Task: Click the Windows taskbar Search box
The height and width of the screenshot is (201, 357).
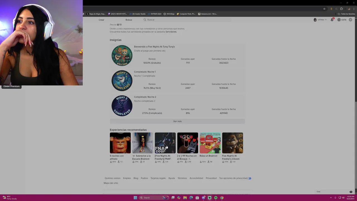Action: 154,198
